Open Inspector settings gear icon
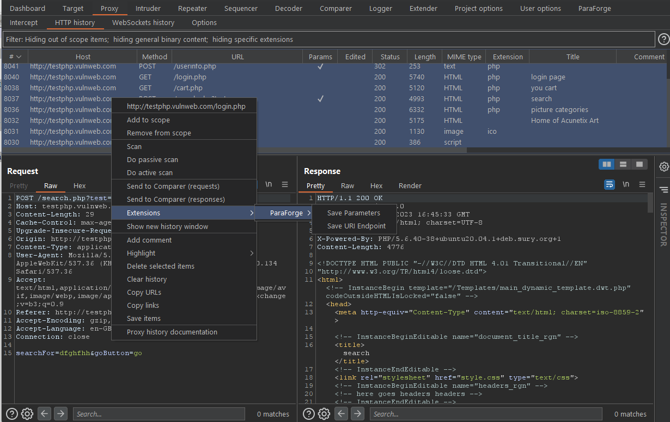Image resolution: width=670 pixels, height=422 pixels. 663,167
